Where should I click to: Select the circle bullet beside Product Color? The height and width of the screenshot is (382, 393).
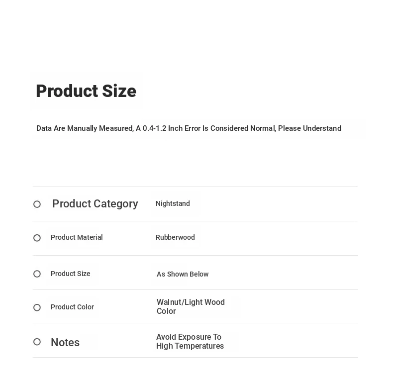(x=37, y=307)
